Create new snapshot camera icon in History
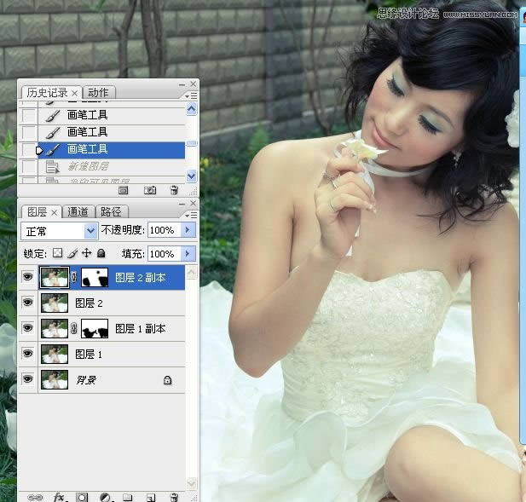The image size is (526, 502). tap(150, 190)
